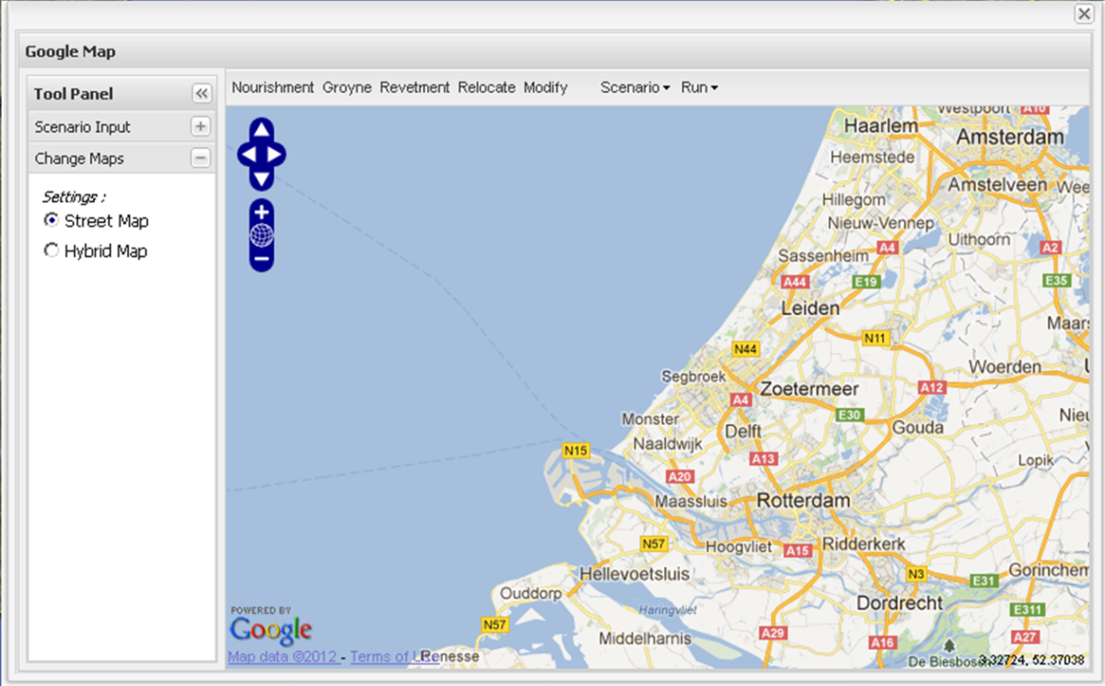This screenshot has height=686, width=1105.
Task: Click the A15 road shield
Action: (797, 550)
